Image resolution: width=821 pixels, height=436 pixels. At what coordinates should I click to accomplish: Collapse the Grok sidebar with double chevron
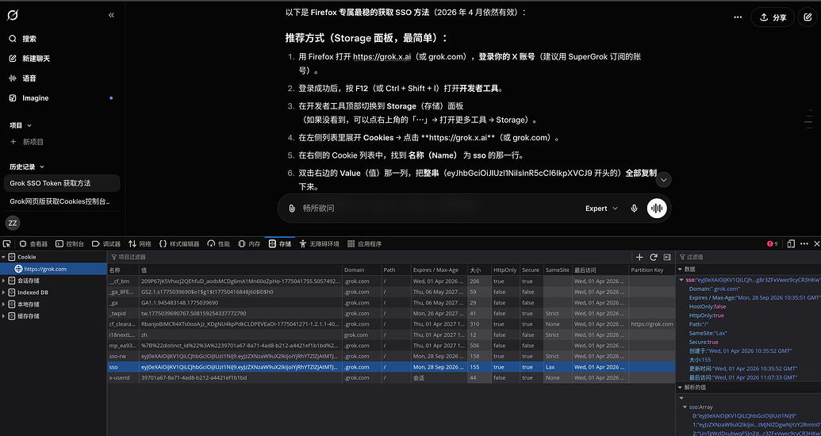tap(111, 15)
